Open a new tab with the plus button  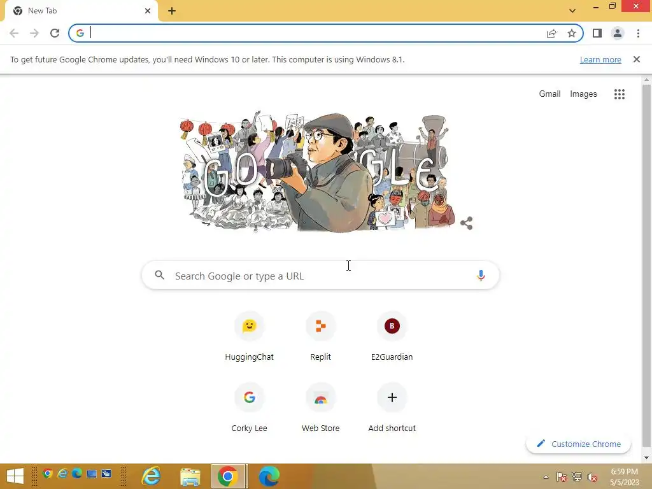tap(172, 11)
